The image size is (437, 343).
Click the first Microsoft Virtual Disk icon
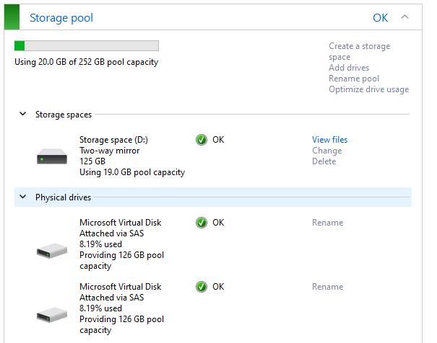pos(52,251)
